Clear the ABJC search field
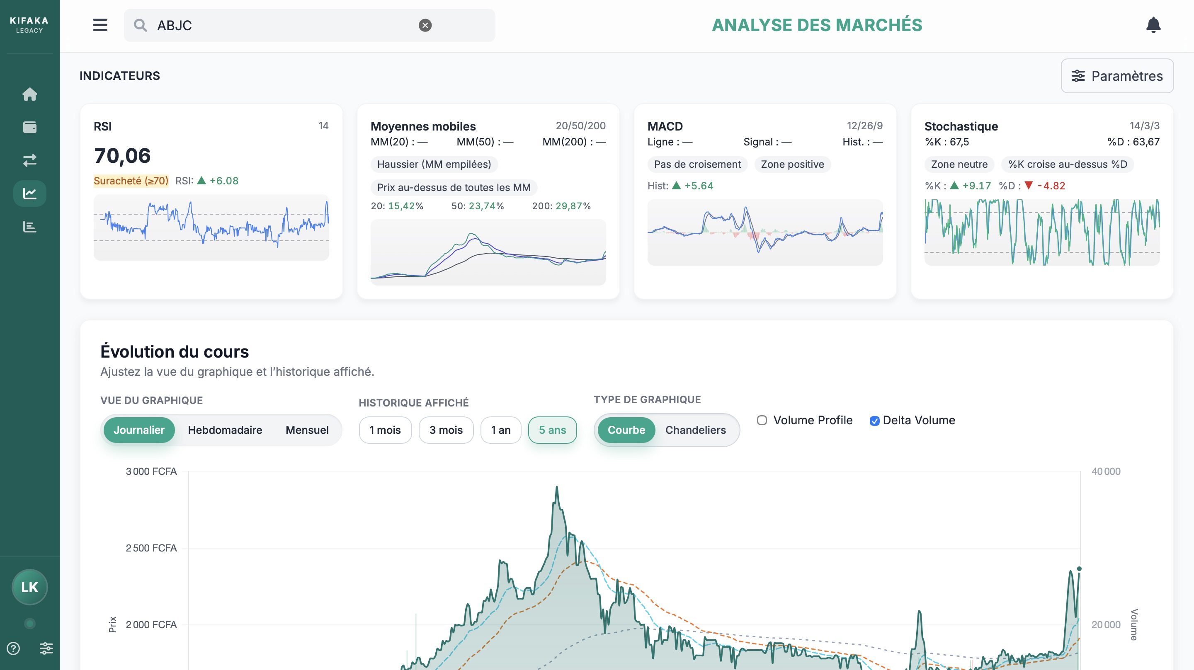Viewport: 1194px width, 670px height. click(x=425, y=25)
